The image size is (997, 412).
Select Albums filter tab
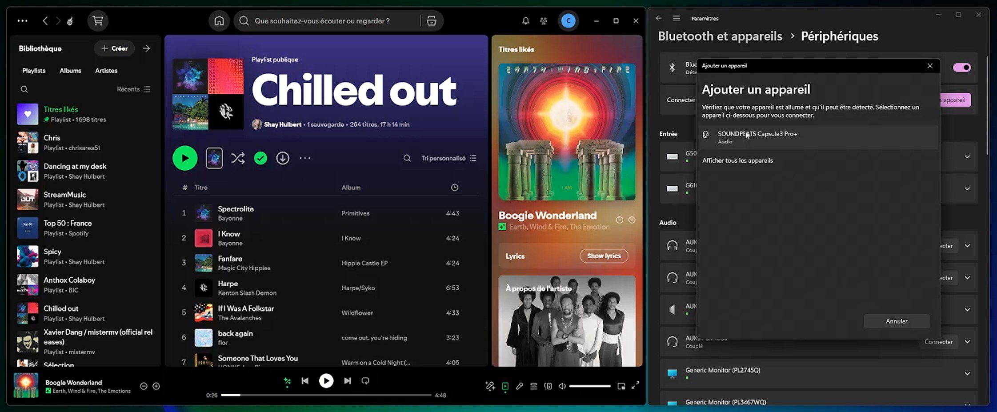[x=70, y=70]
